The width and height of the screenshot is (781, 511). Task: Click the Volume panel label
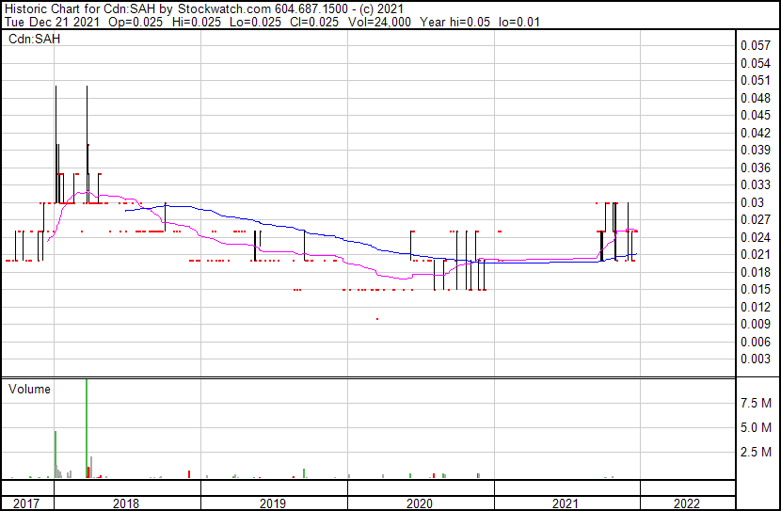click(29, 389)
